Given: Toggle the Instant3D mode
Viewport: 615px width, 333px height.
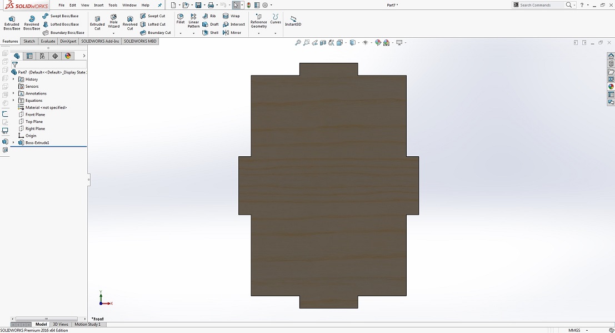Looking at the screenshot, I should tap(293, 21).
